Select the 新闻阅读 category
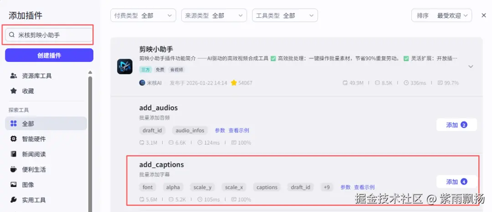This screenshot has height=212, width=492. coord(46,154)
